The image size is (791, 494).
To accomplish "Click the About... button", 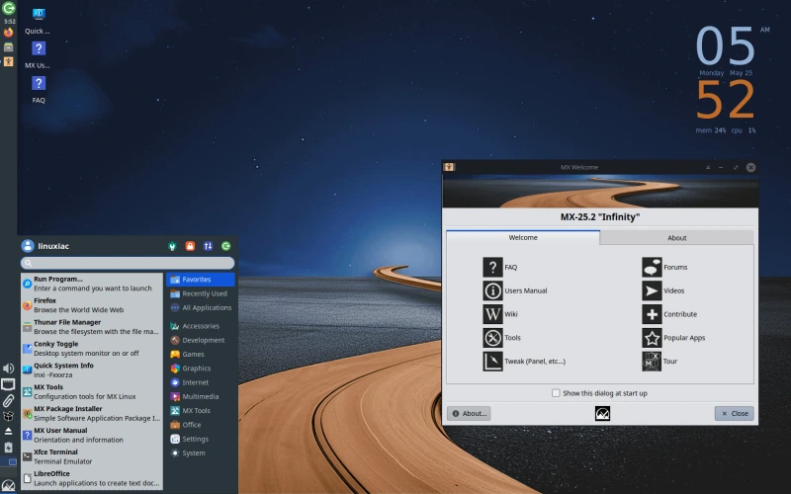I will pos(469,413).
